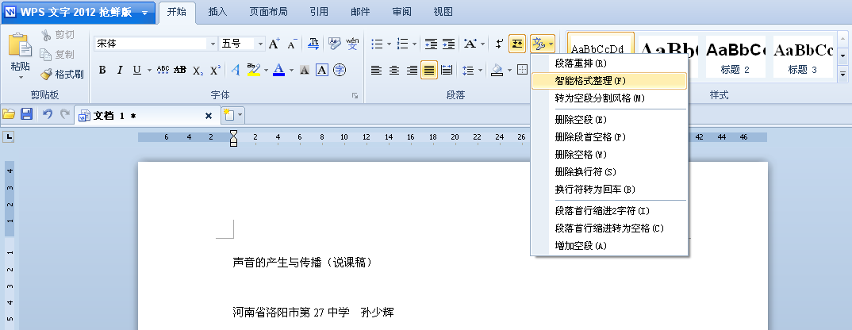This screenshot has height=330, width=852.
Task: Click the enclosed character (字) icon
Action: (340, 70)
